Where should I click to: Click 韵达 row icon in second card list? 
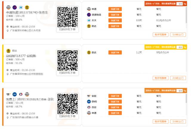click(89, 53)
